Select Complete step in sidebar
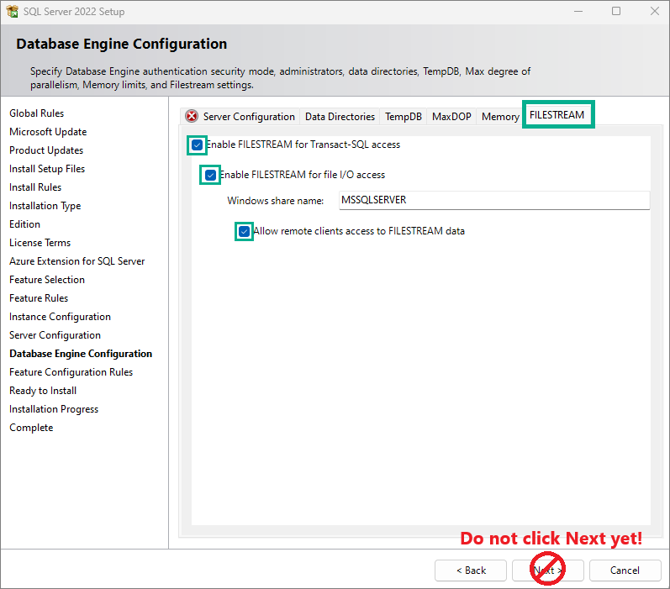Image resolution: width=670 pixels, height=589 pixels. pos(31,428)
